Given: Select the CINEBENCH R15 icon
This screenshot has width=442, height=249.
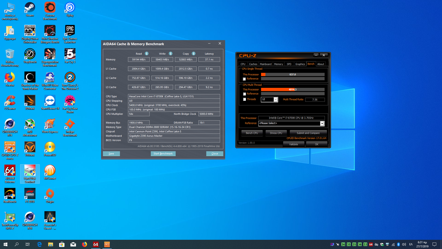Looking at the screenshot, I should click(x=10, y=127).
